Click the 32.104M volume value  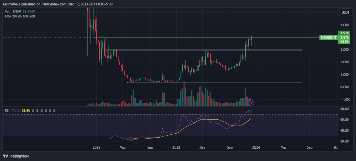click(x=29, y=11)
